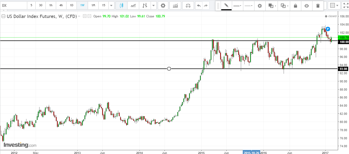Toggle fullscreen chart mode
The height and width of the screenshot is (154, 349).
(346, 5)
